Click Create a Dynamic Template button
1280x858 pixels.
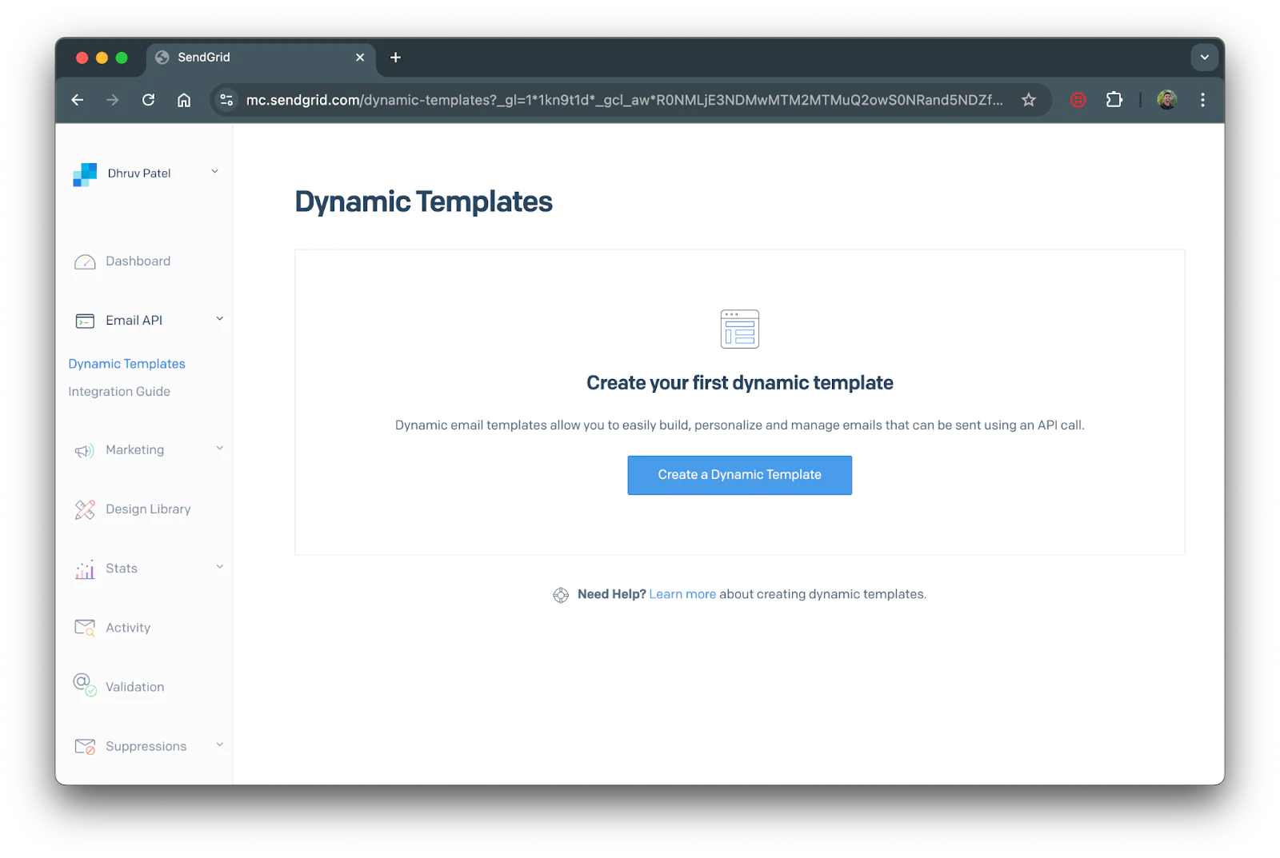(x=740, y=476)
